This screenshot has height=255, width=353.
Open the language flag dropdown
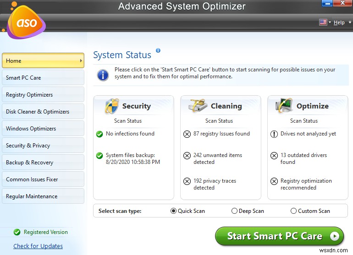coord(325,22)
